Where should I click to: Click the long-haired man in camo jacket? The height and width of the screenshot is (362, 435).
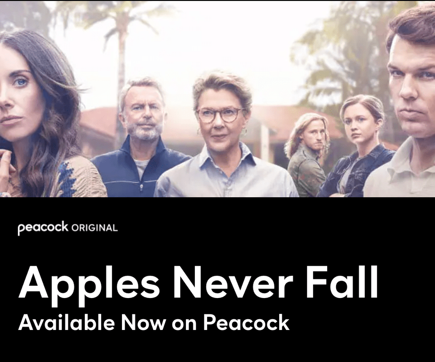(x=308, y=155)
